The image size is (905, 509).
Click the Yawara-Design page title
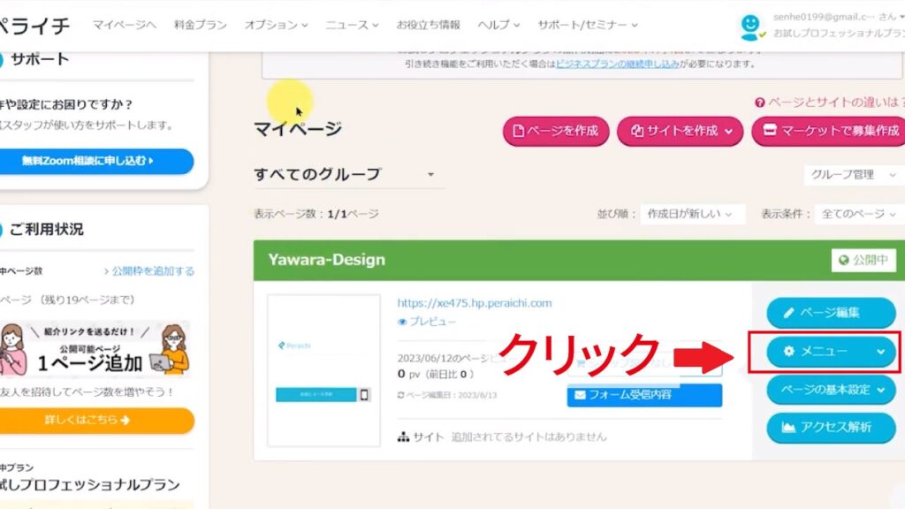pyautogui.click(x=327, y=260)
